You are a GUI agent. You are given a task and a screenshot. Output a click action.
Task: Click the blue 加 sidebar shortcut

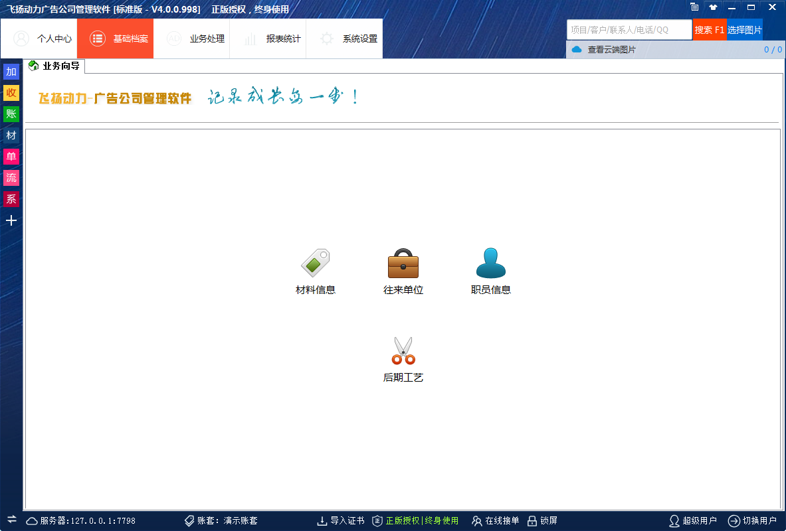pos(11,72)
